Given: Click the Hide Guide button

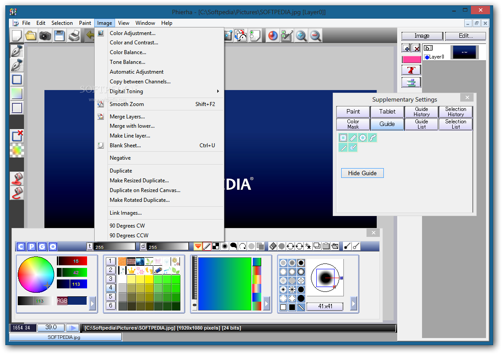Looking at the screenshot, I should pyautogui.click(x=362, y=173).
